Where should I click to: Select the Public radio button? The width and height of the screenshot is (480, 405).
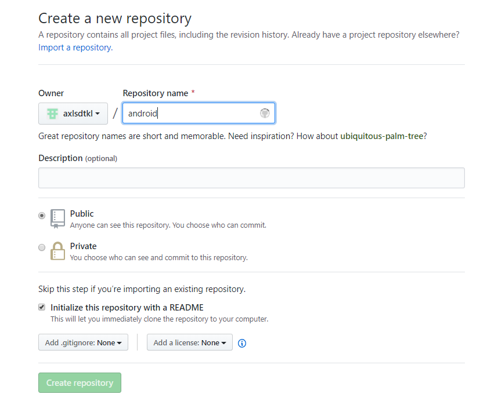[x=42, y=215]
